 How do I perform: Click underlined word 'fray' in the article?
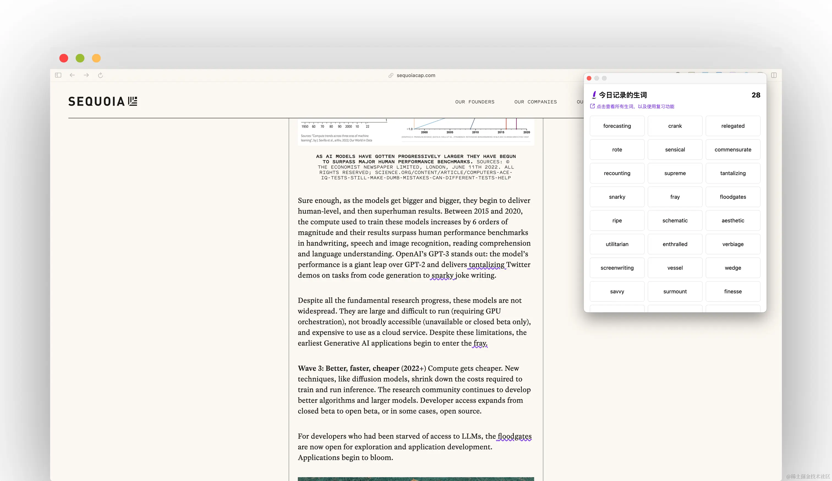point(480,343)
